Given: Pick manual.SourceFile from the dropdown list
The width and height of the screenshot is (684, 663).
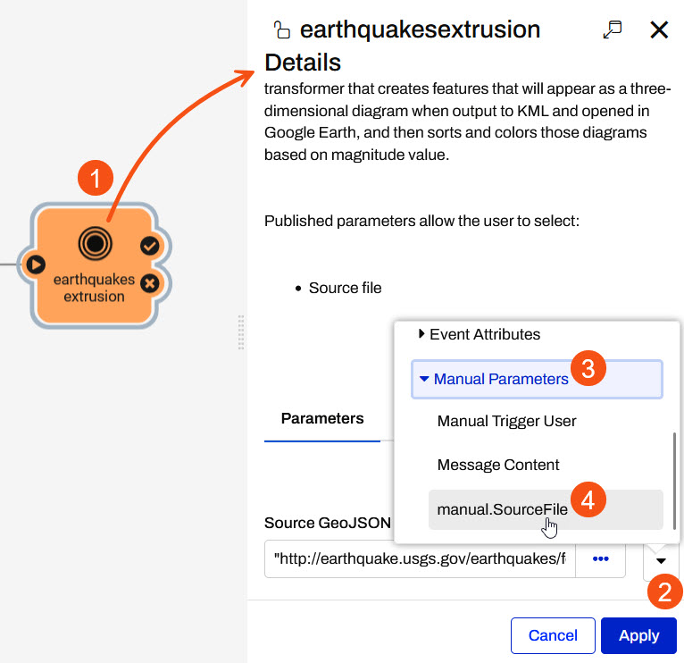Looking at the screenshot, I should 502,509.
